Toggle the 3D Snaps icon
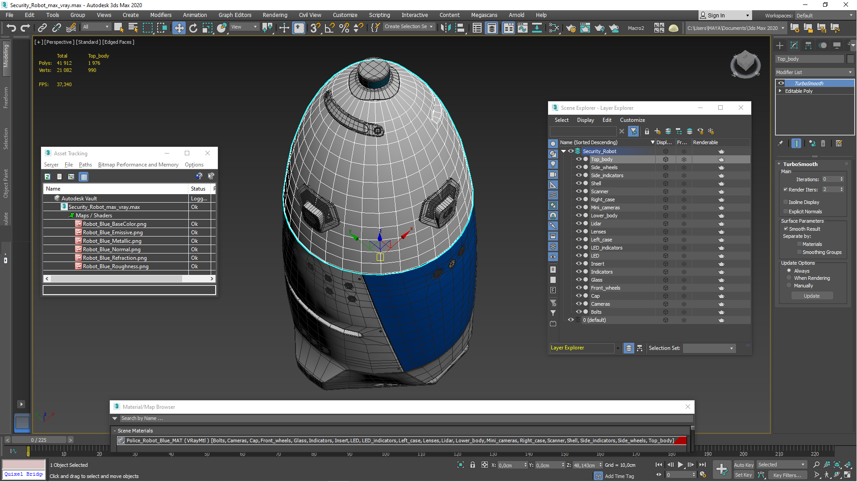857x482 pixels. (x=315, y=28)
